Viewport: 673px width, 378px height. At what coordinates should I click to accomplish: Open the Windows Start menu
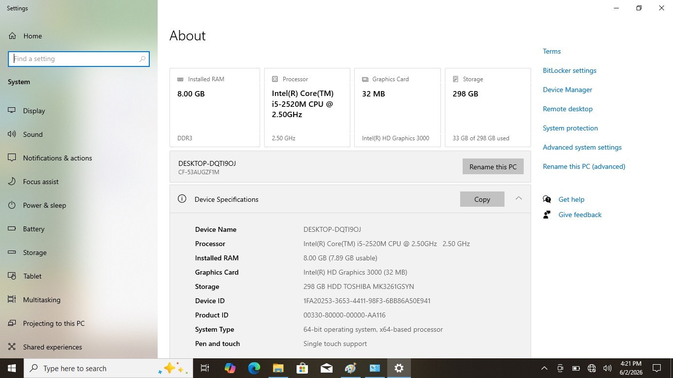click(12, 368)
